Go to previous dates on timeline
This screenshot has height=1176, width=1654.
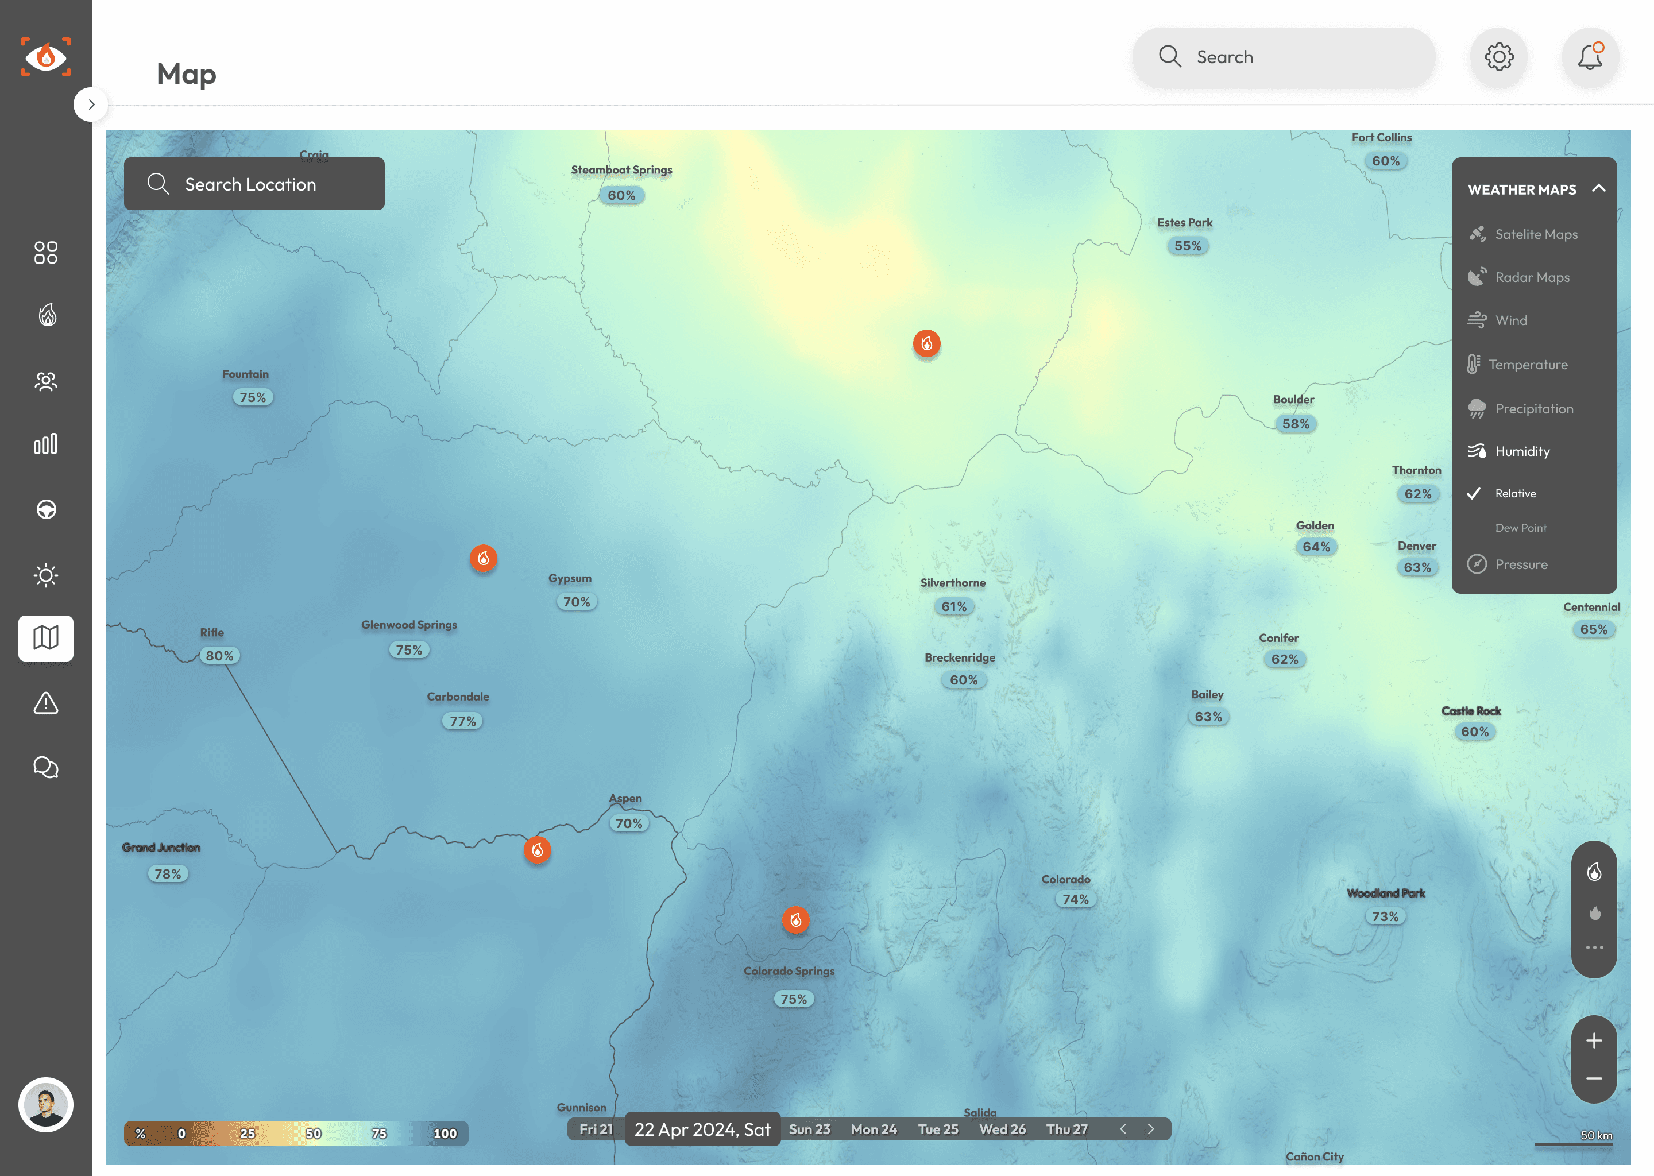pyautogui.click(x=1123, y=1129)
